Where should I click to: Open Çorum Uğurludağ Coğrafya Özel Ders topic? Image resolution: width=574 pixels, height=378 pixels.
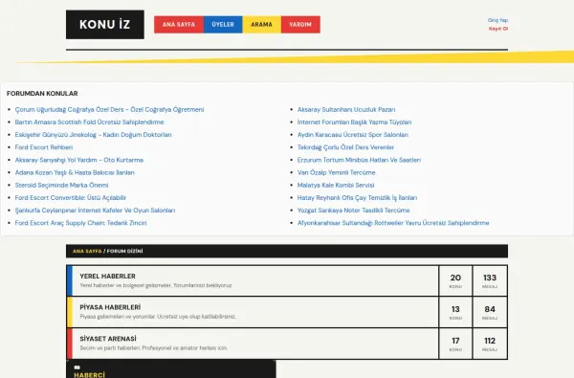pos(109,109)
